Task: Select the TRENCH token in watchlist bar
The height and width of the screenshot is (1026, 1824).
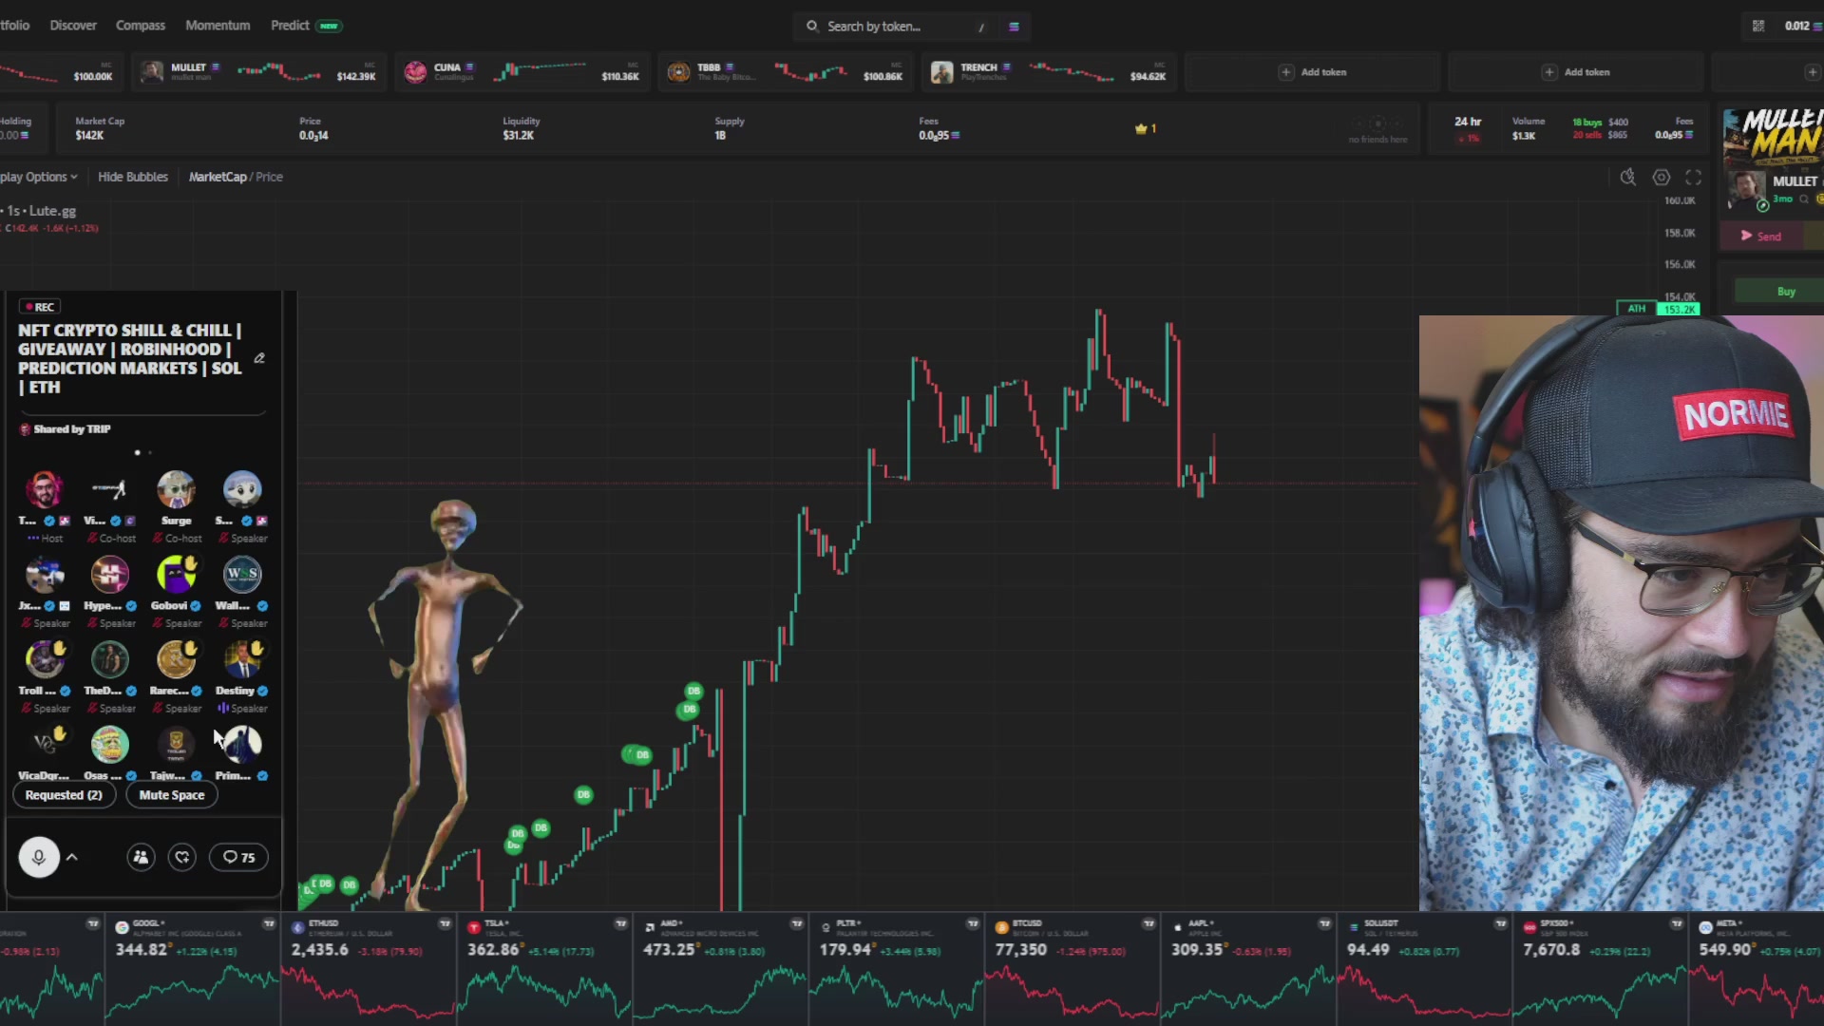Action: (1049, 72)
